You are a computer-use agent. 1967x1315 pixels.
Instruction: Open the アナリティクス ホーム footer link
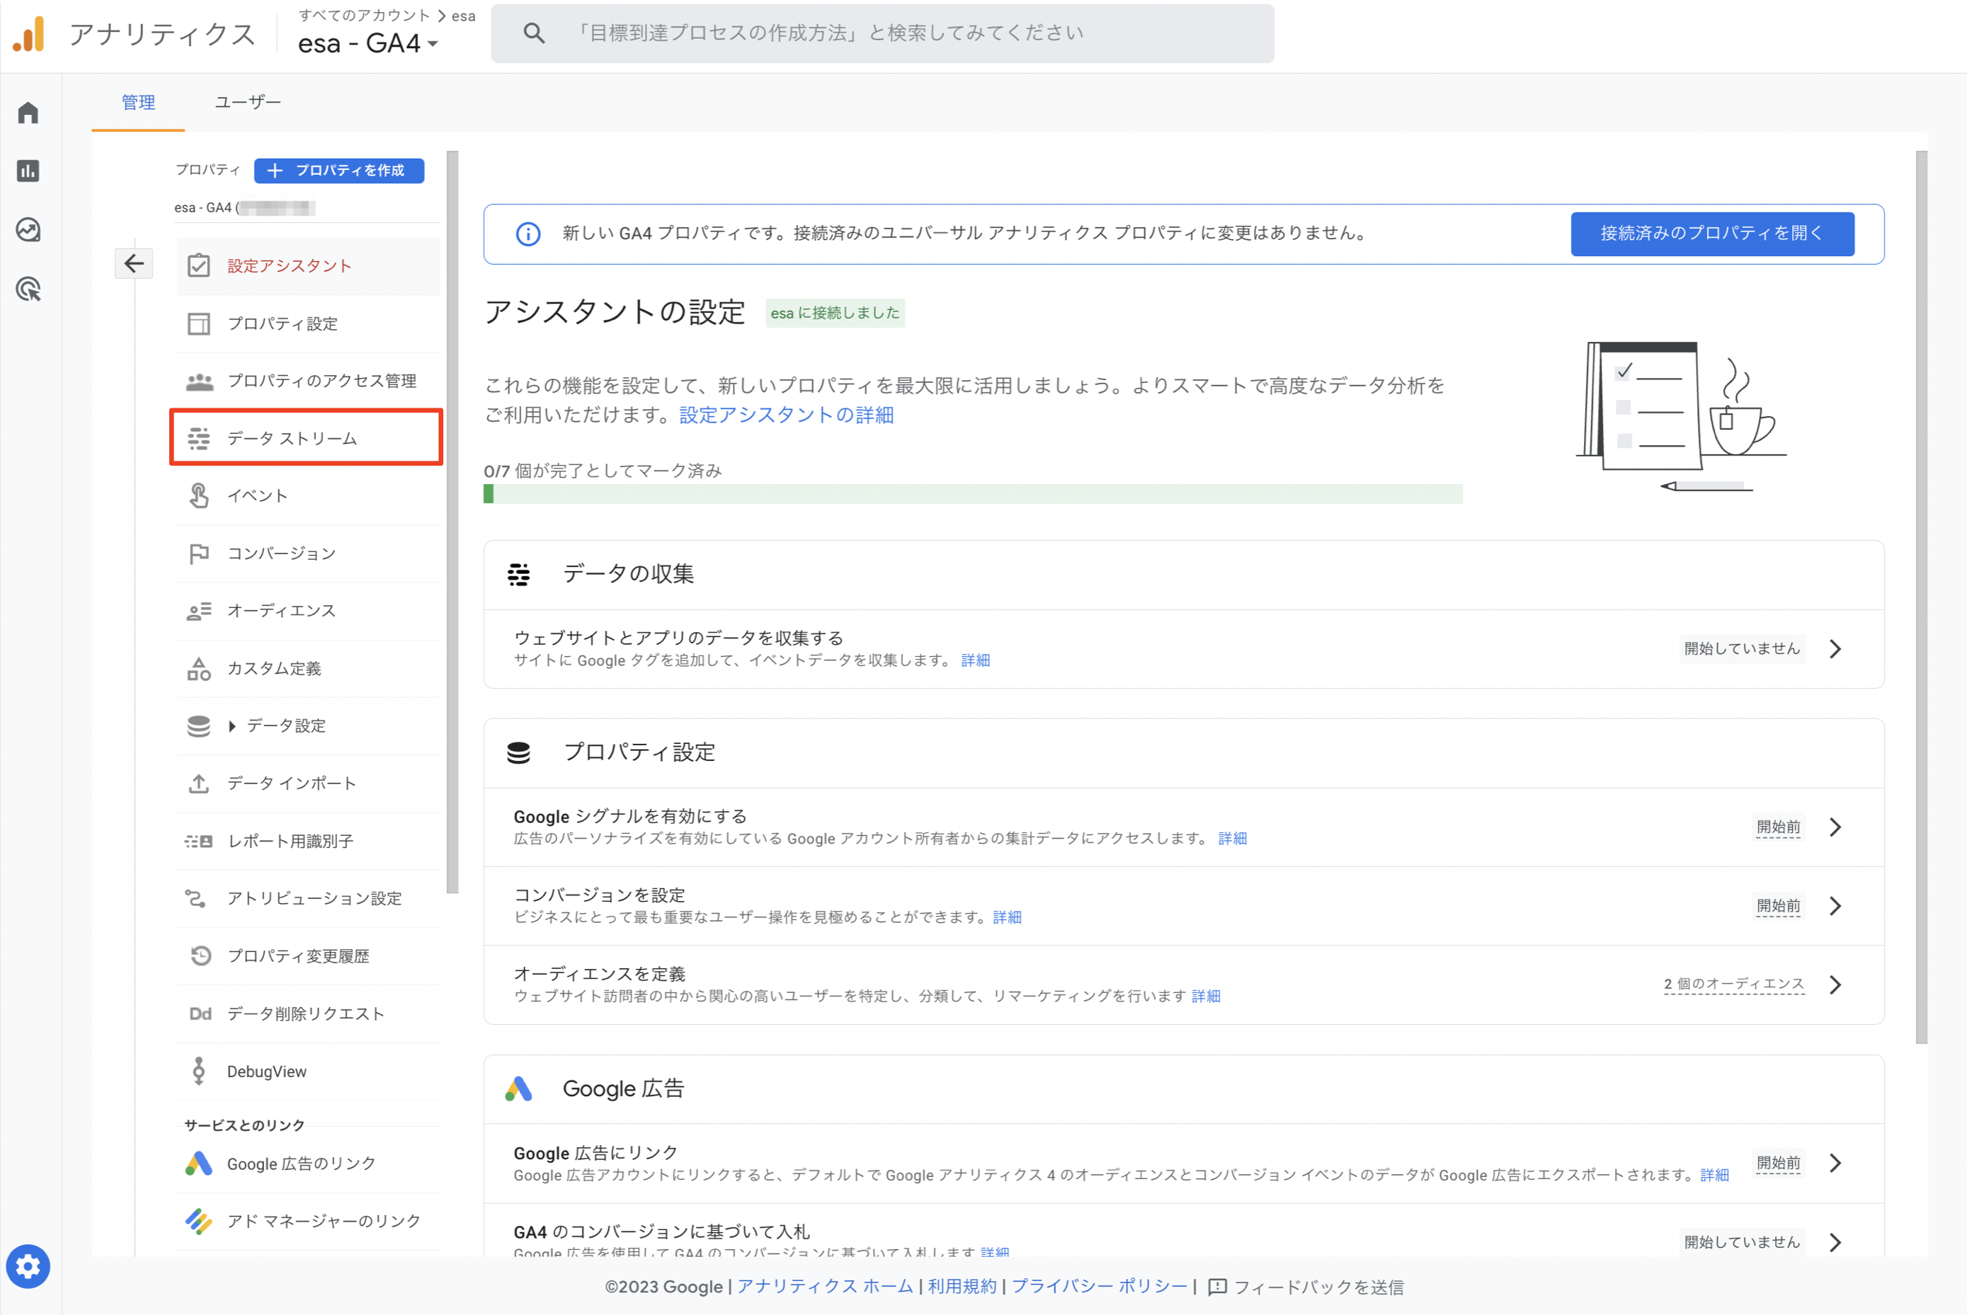point(825,1287)
